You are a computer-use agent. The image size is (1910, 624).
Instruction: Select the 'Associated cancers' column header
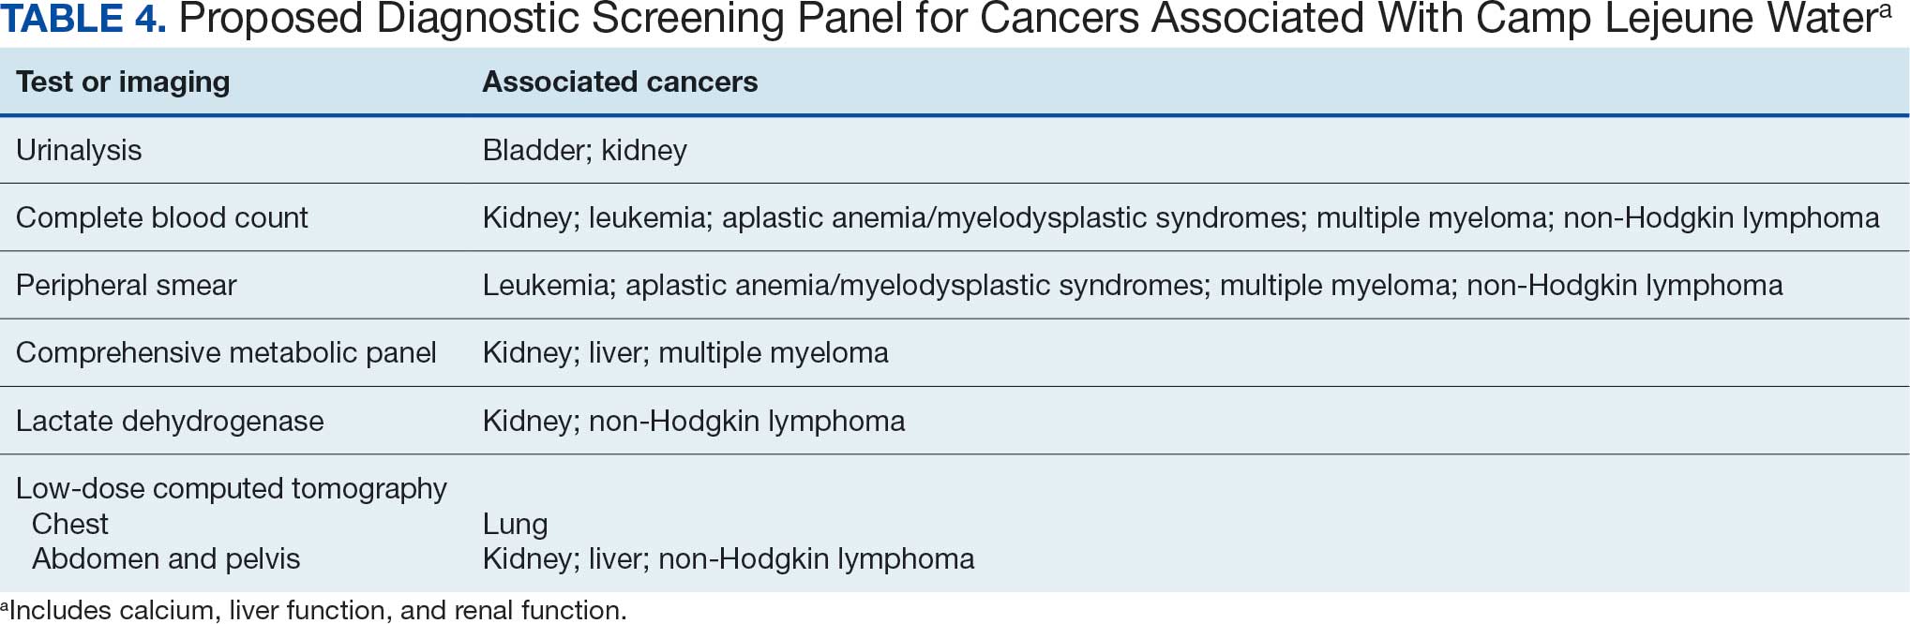coord(620,82)
